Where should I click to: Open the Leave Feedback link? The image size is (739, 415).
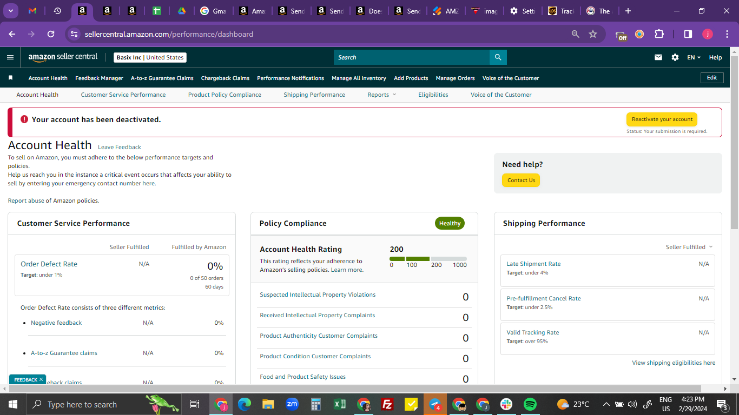[120, 147]
